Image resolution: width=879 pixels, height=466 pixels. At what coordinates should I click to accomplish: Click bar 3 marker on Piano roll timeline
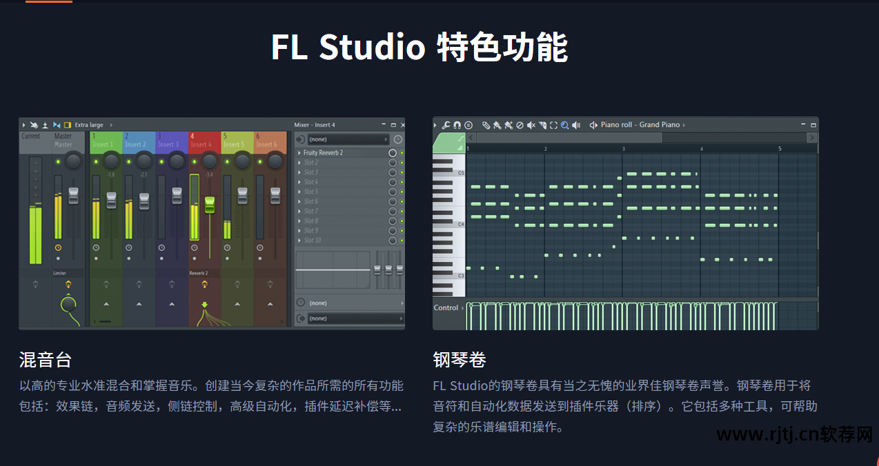point(623,149)
